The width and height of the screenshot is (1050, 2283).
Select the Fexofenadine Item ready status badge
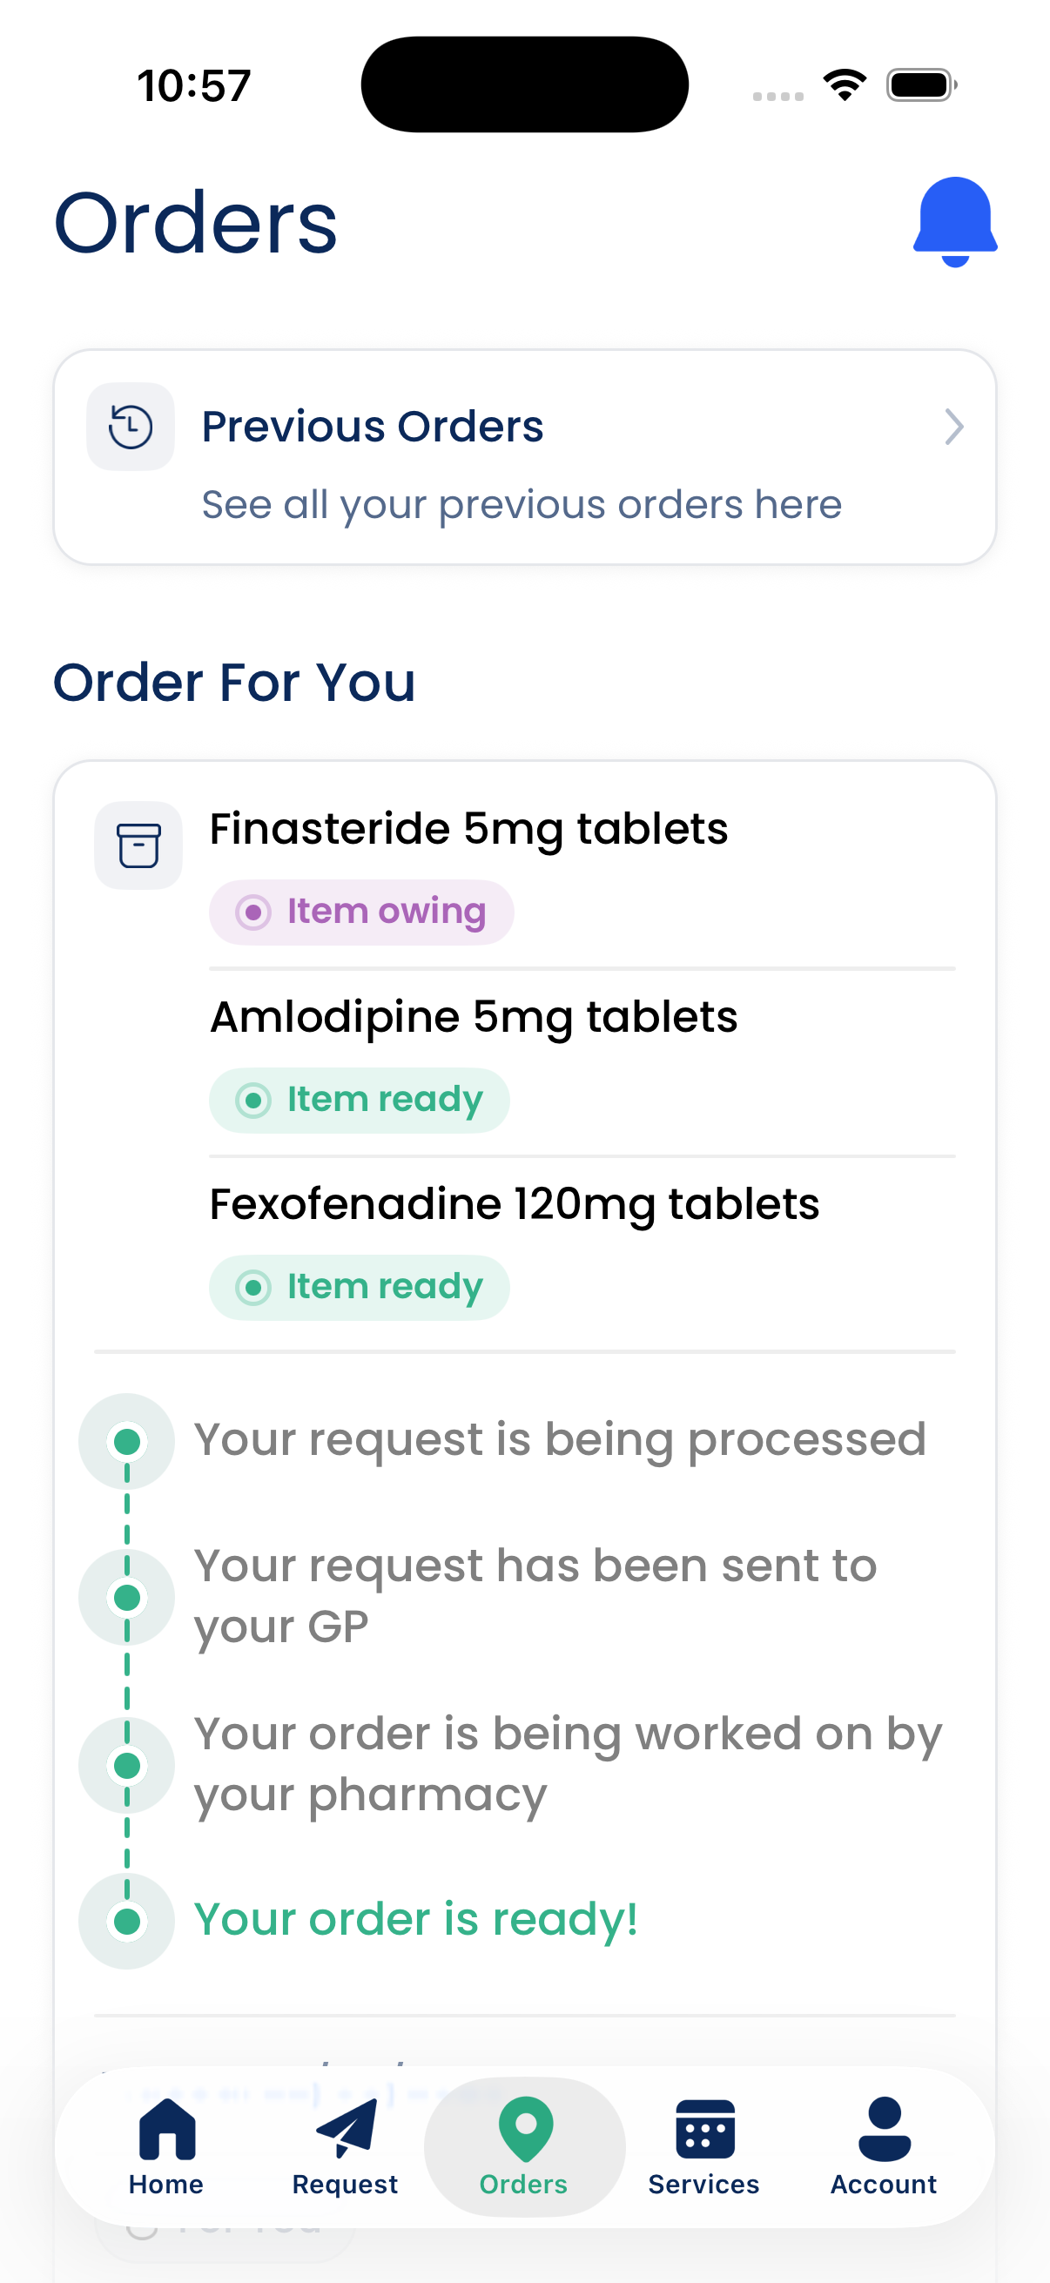pos(360,1287)
